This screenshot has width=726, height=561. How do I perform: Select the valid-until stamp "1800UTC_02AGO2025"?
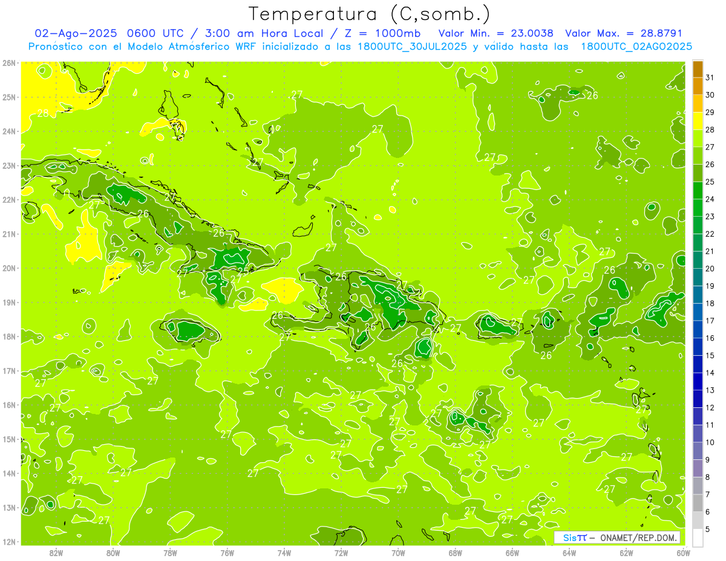[636, 46]
